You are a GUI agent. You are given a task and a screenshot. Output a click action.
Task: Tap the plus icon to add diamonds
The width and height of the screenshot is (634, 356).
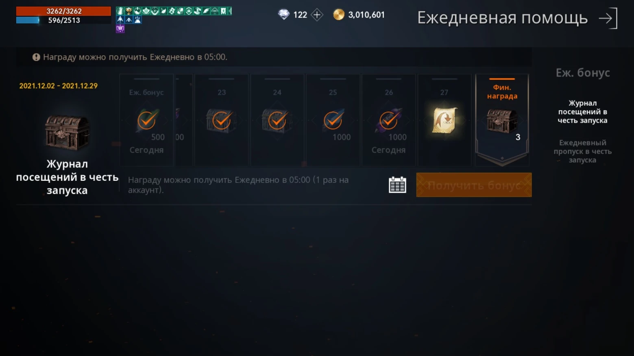(x=317, y=15)
